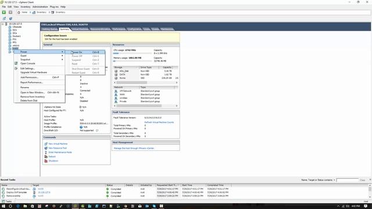The width and height of the screenshot is (372, 209).
Task: Click the New Virtual Machine command icon
Action: point(46,144)
